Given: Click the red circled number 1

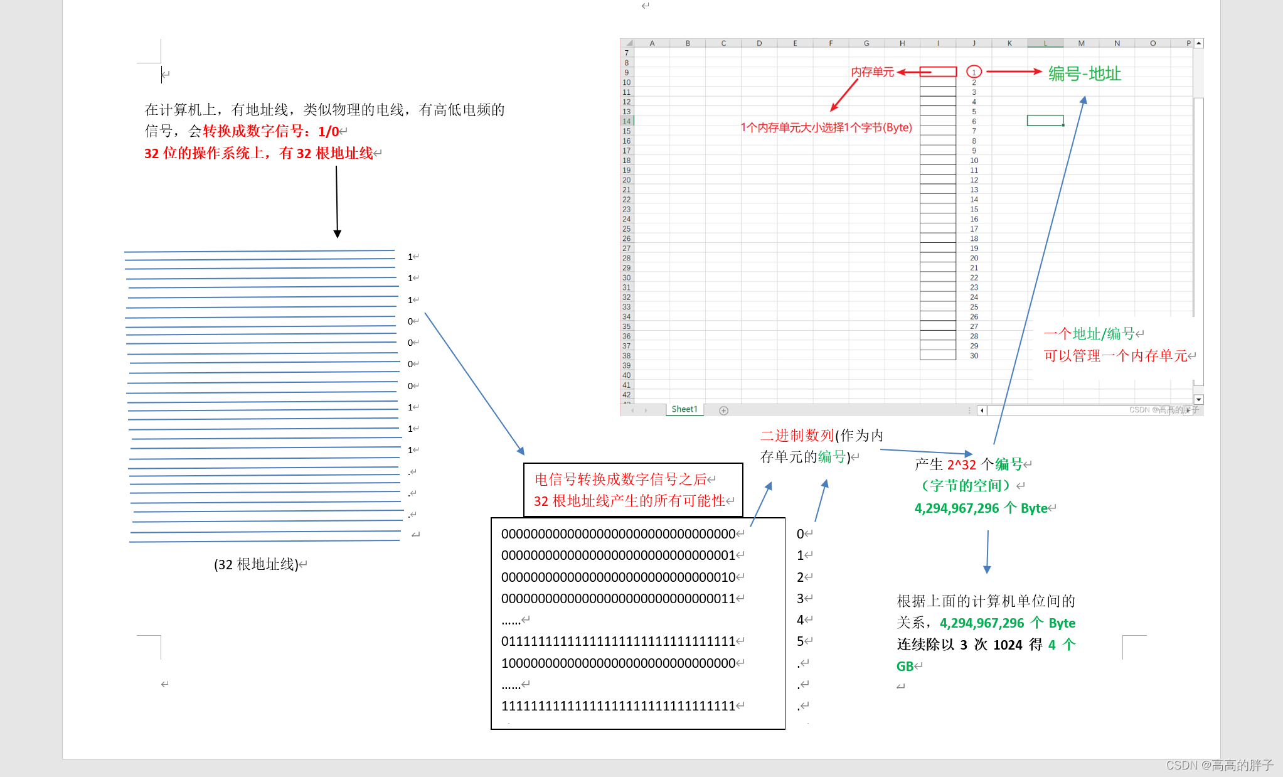Looking at the screenshot, I should tap(974, 72).
